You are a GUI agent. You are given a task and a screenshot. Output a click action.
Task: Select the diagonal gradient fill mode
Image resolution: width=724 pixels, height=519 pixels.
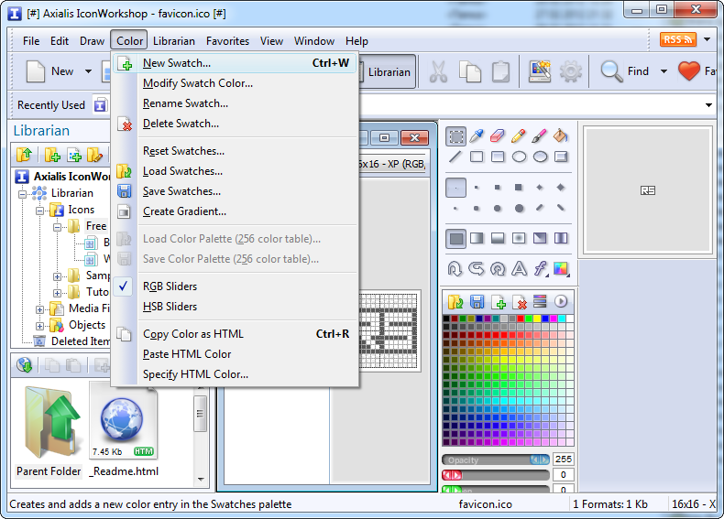(x=540, y=238)
